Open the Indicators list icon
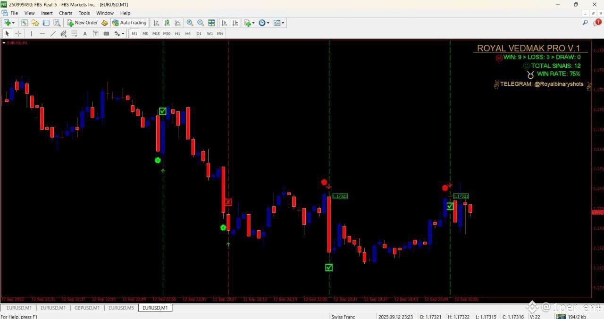The width and height of the screenshot is (604, 319). click(x=247, y=23)
